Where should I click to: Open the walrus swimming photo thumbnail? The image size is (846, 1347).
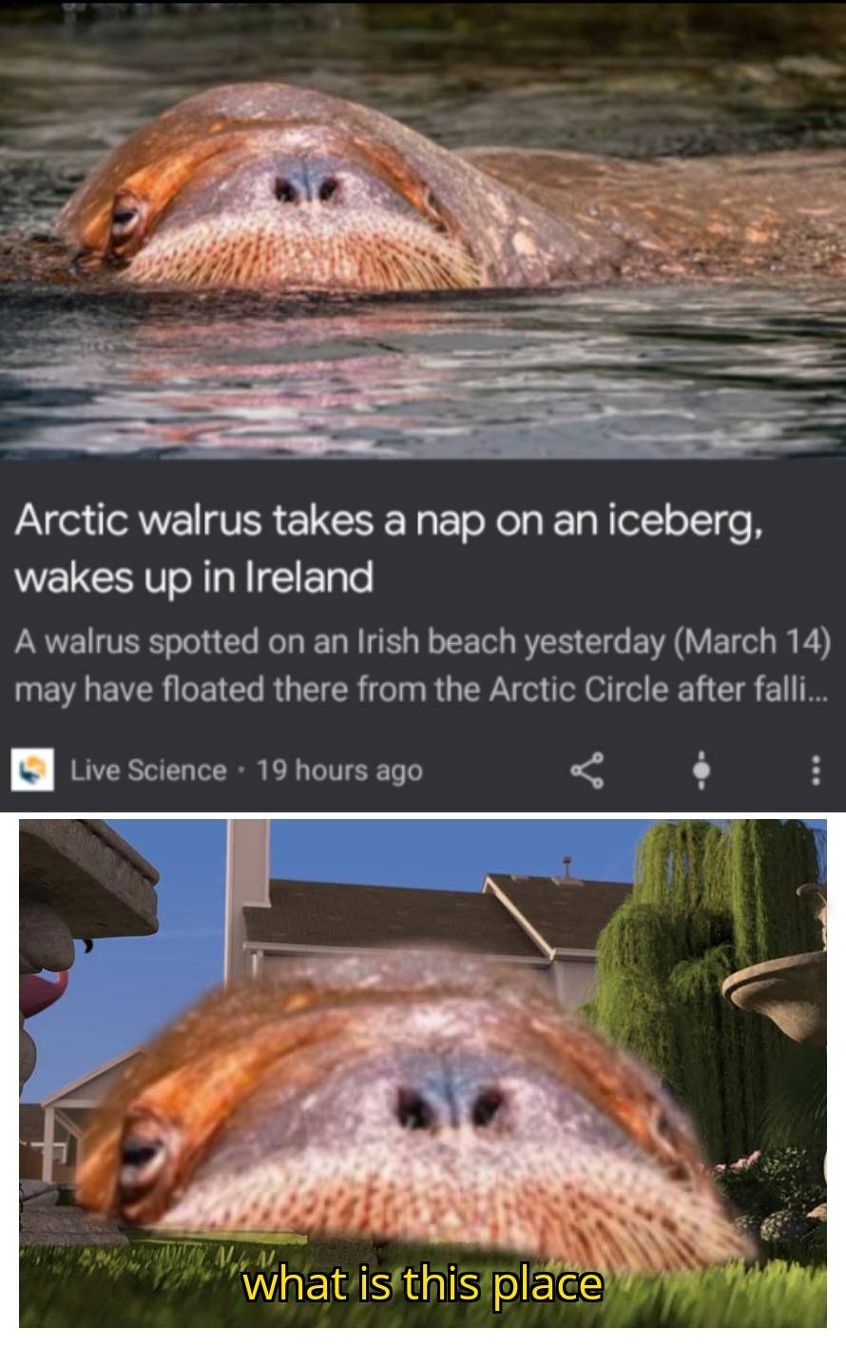click(423, 228)
